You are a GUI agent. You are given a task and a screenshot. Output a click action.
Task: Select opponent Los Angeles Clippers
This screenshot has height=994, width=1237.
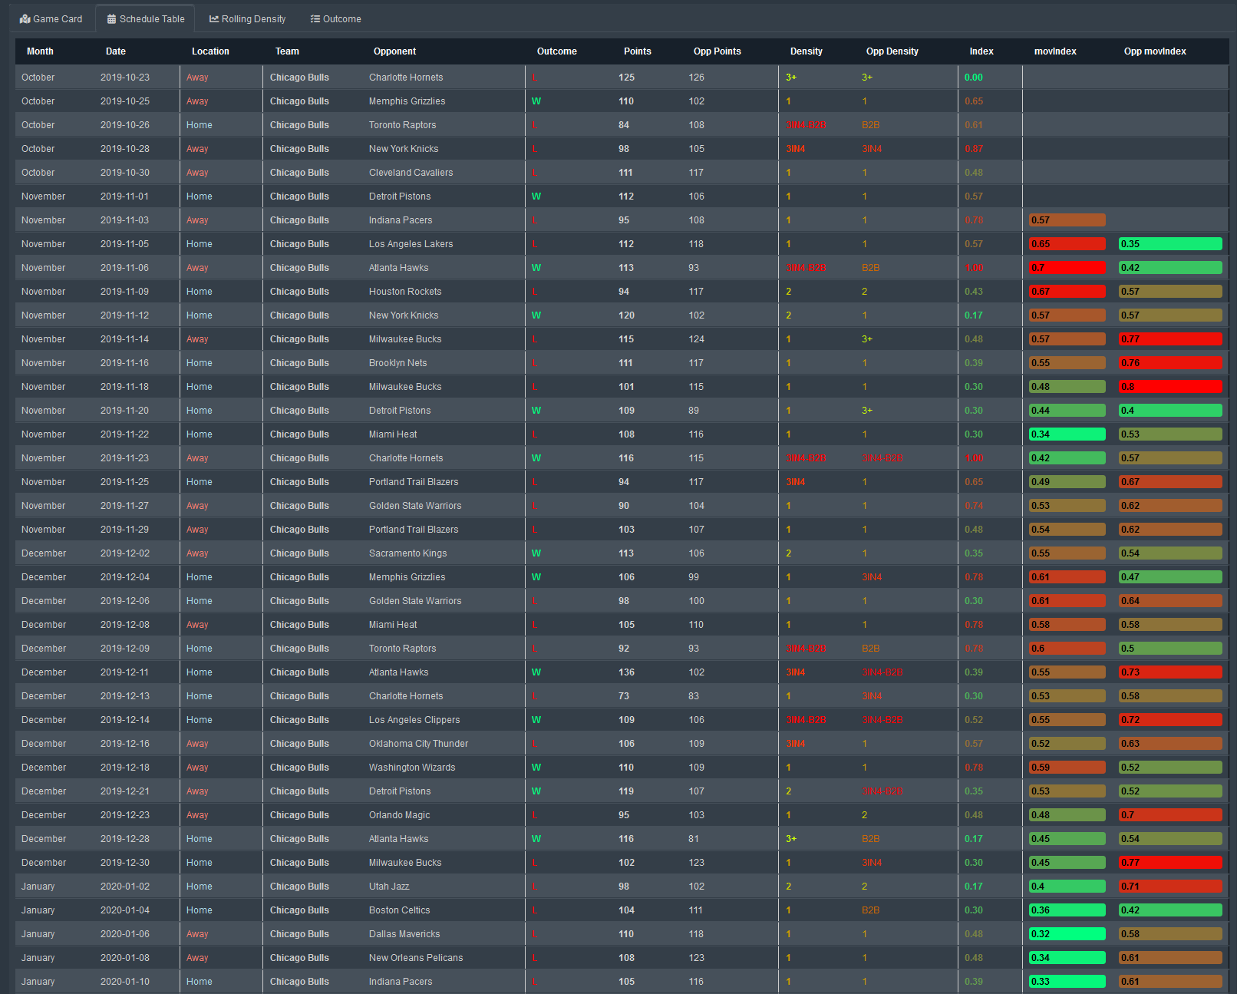pos(414,720)
